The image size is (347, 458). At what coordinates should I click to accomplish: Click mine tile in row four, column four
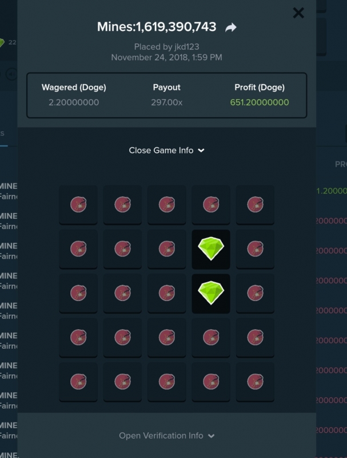pos(211,337)
